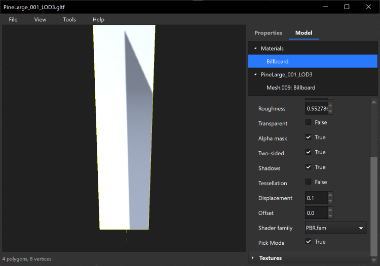Viewport: 380px width, 266px height.
Task: Open the Shader family dropdown
Action: point(335,228)
